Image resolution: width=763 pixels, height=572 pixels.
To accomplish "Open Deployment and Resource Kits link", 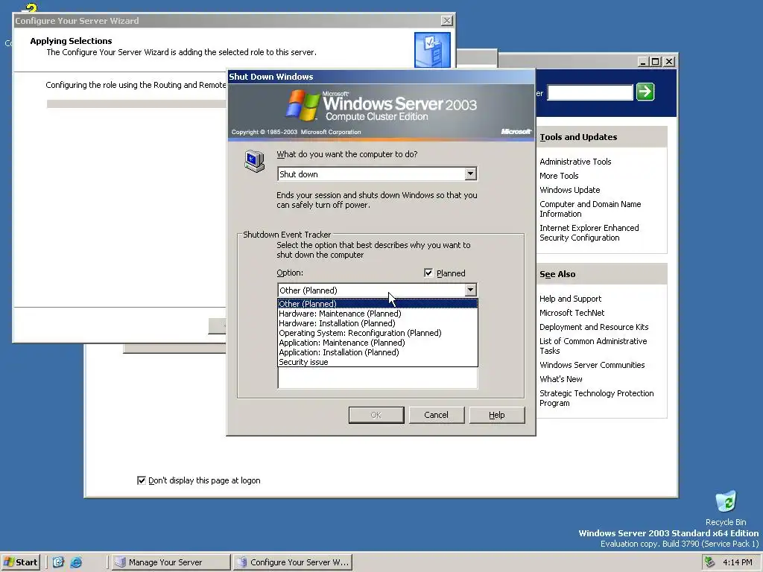I will [x=594, y=327].
